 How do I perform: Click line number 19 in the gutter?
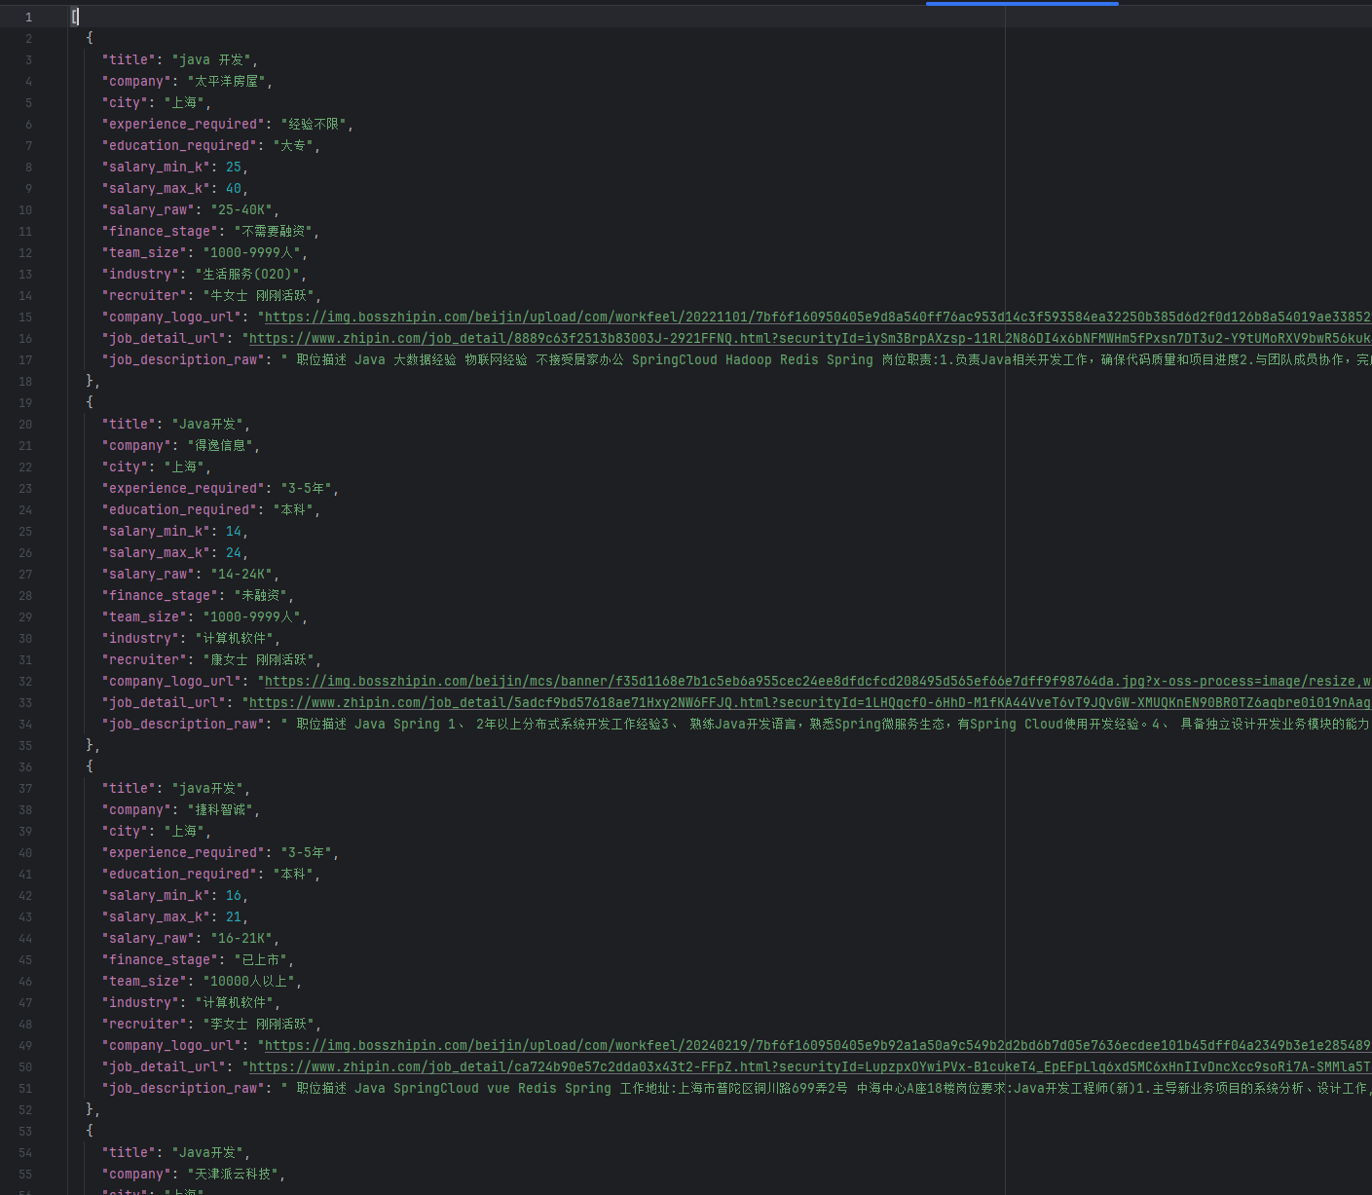pos(25,402)
